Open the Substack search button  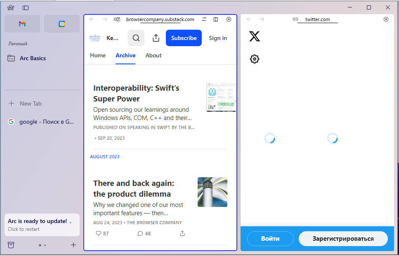pyautogui.click(x=136, y=38)
